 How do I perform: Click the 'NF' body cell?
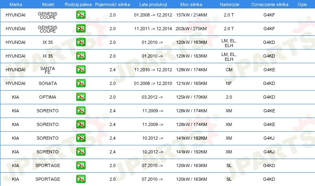pos(229,83)
